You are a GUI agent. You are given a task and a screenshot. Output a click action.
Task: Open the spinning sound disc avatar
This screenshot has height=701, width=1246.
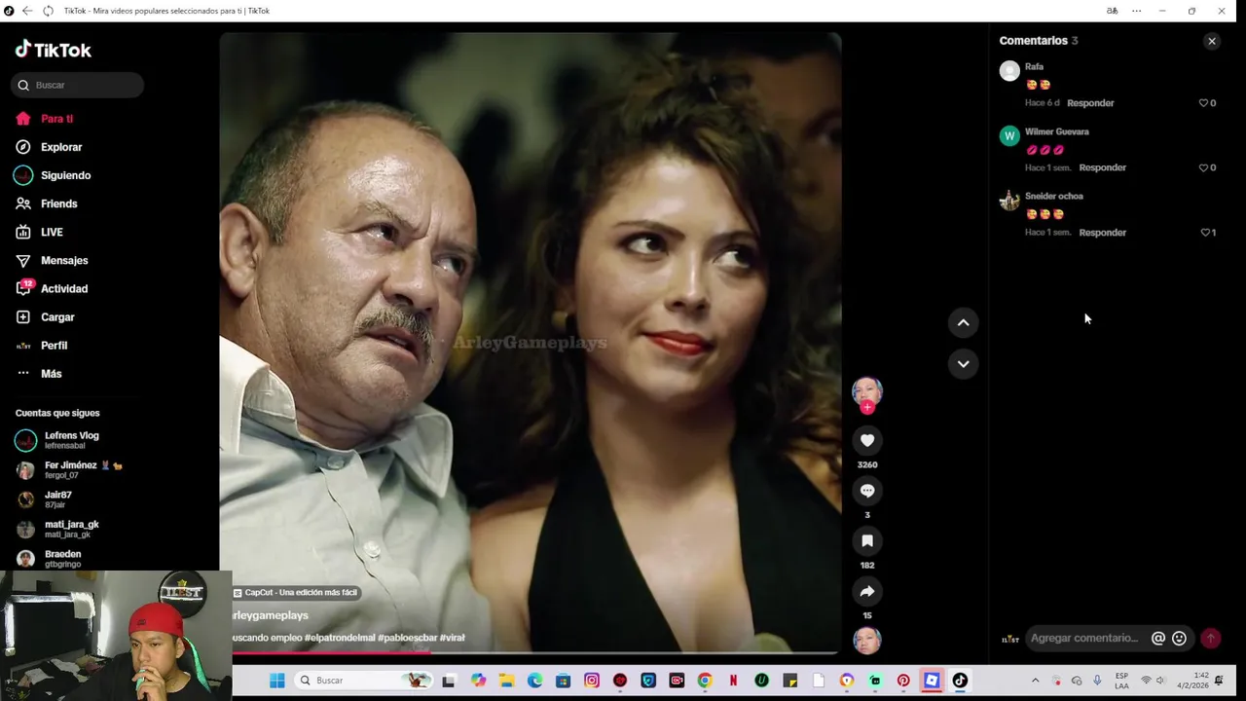(x=867, y=640)
